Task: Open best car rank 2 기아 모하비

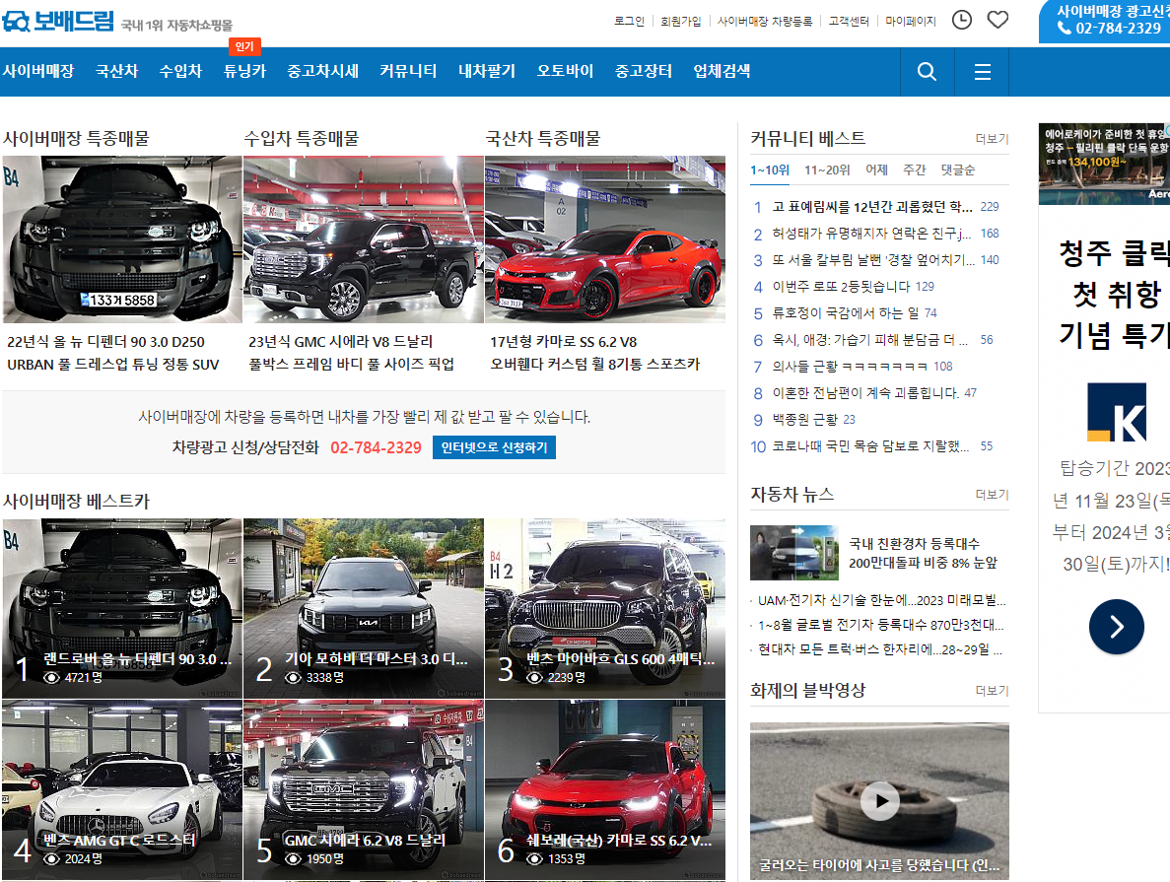Action: coord(364,608)
